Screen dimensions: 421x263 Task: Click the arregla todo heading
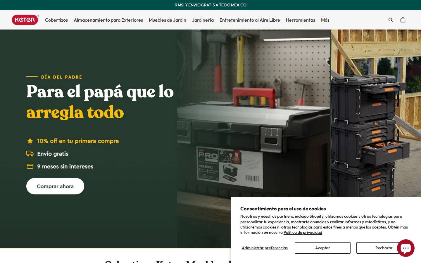(75, 112)
